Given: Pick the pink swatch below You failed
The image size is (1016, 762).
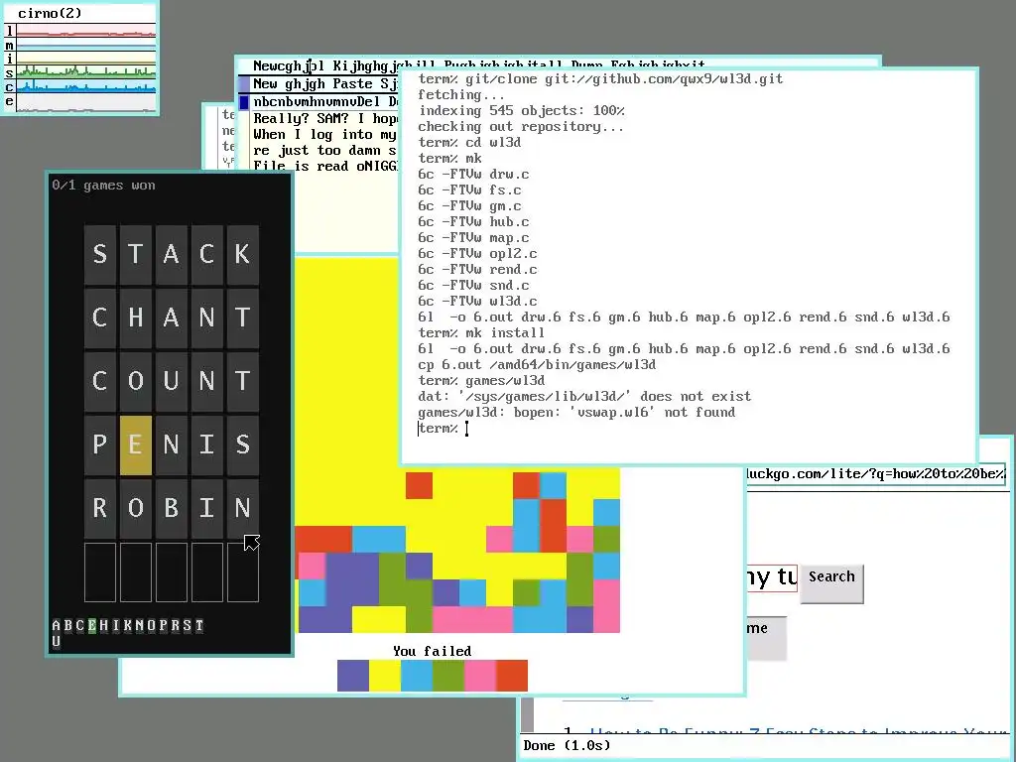Looking at the screenshot, I should (x=480, y=676).
